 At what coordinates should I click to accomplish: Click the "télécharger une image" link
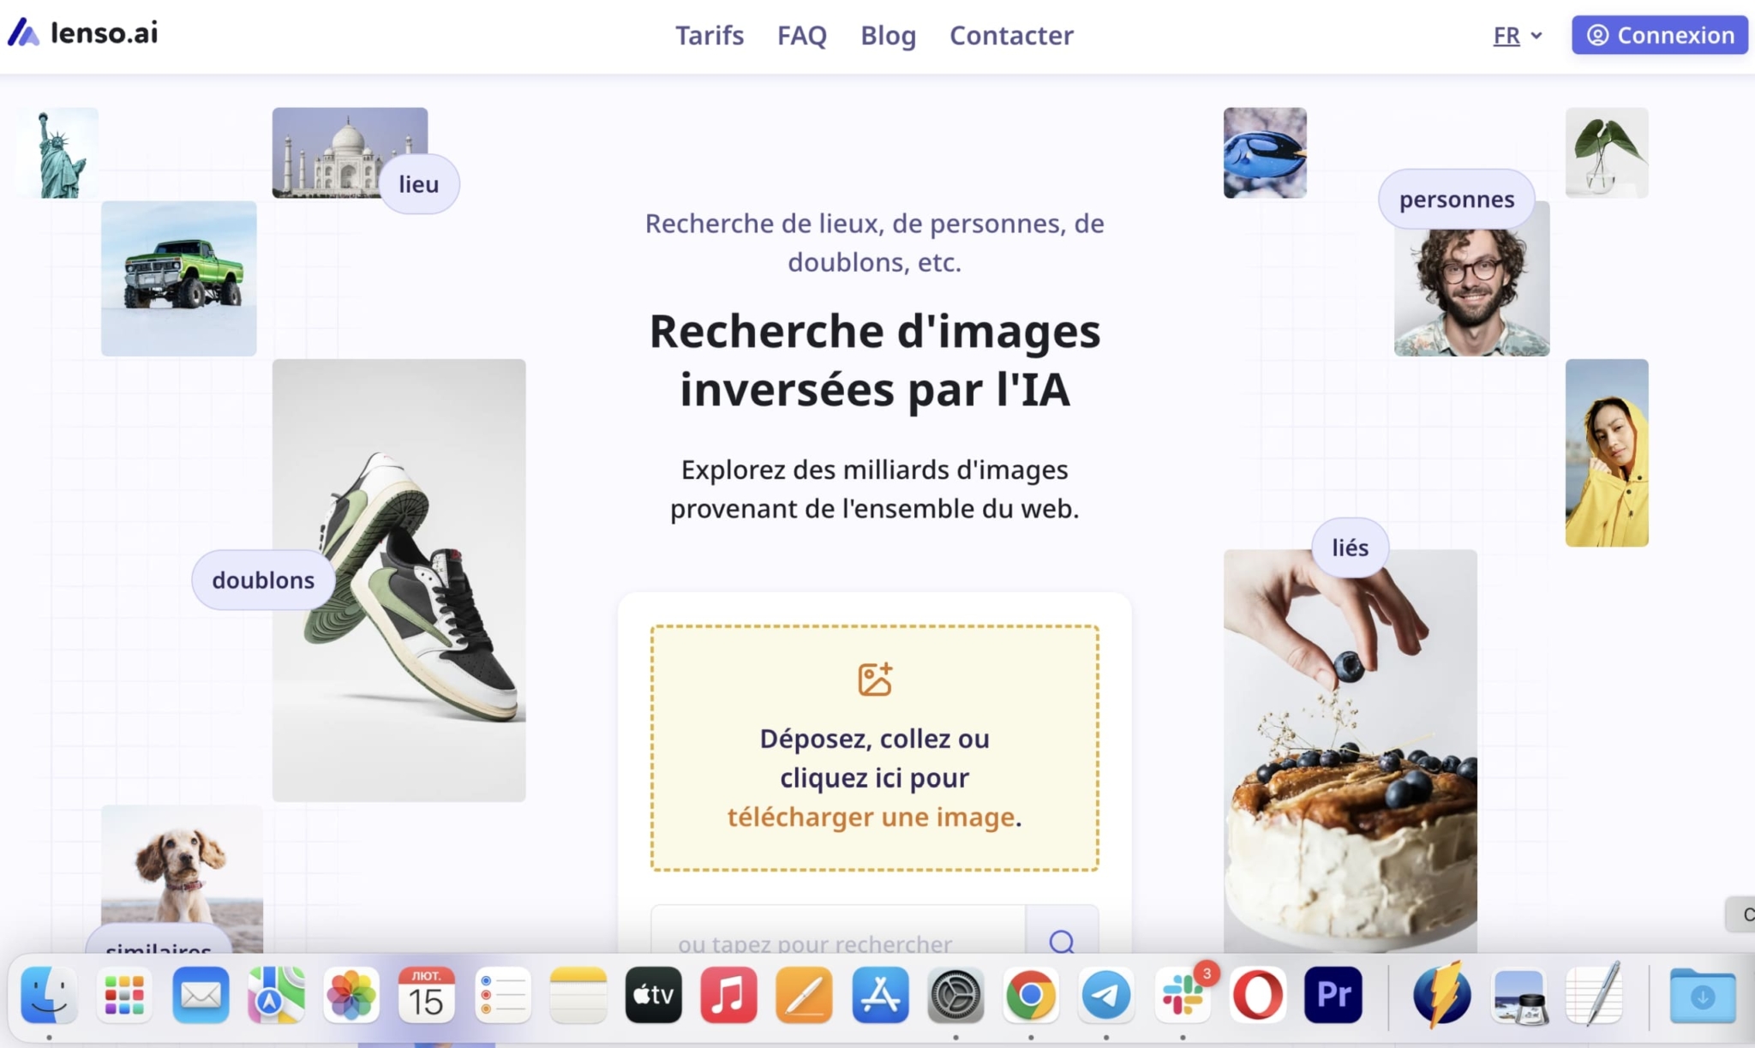[x=870, y=817]
